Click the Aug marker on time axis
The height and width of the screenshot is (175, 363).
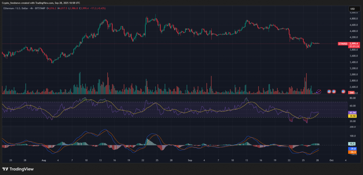coord(43,160)
